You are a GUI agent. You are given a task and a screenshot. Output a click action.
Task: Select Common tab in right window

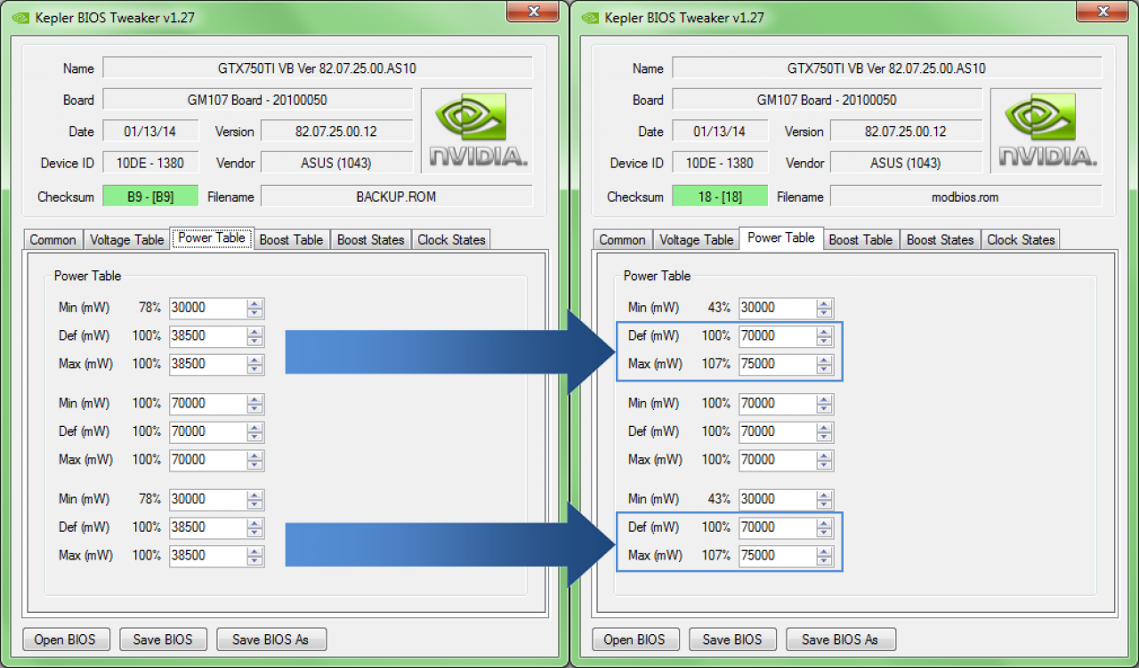point(622,240)
